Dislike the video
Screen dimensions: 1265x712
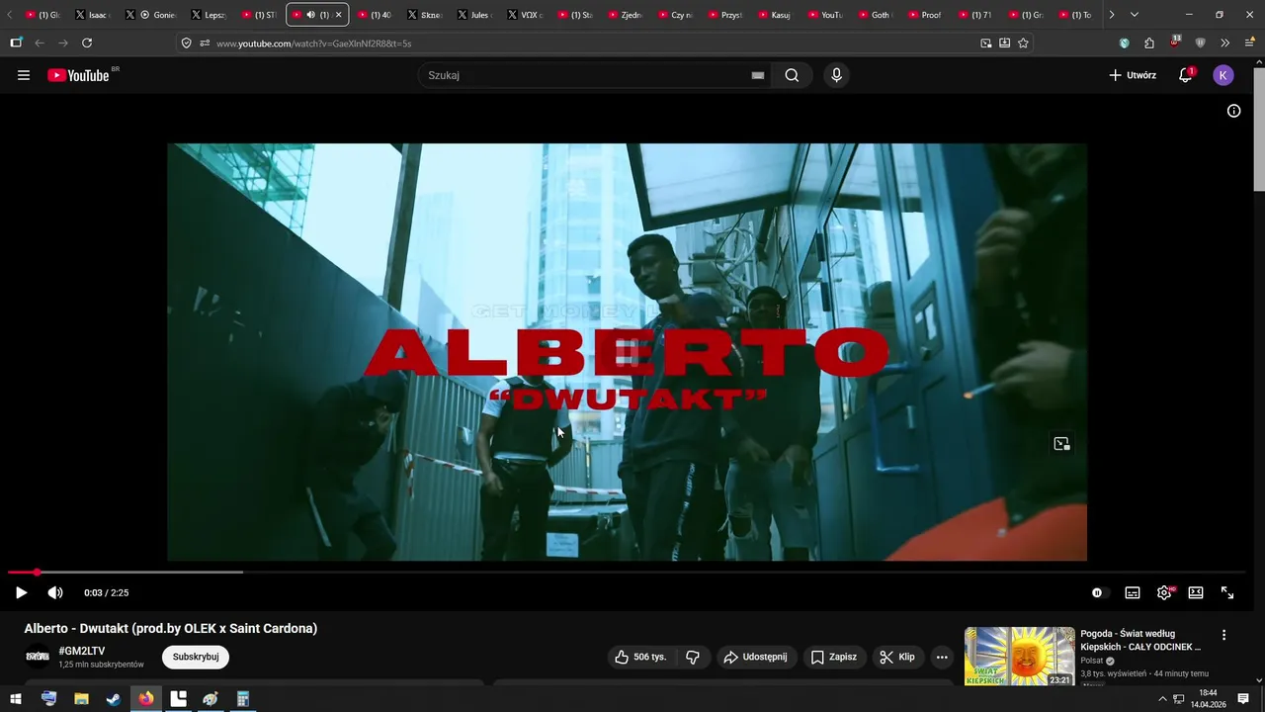point(693,657)
